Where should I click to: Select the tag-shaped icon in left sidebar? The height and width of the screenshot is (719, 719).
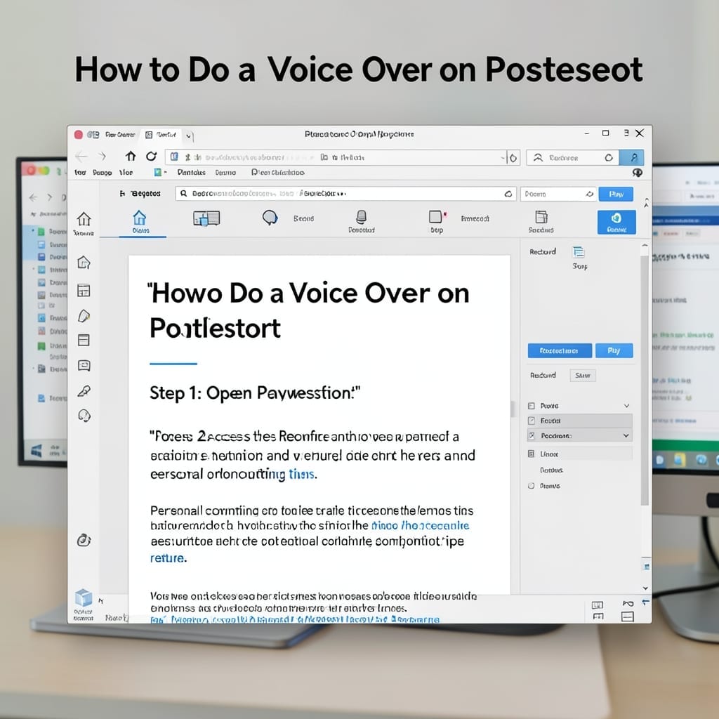tap(84, 316)
